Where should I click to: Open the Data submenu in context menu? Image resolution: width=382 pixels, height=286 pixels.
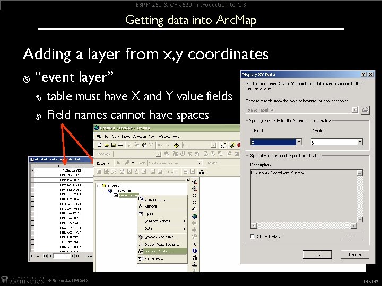point(162,228)
